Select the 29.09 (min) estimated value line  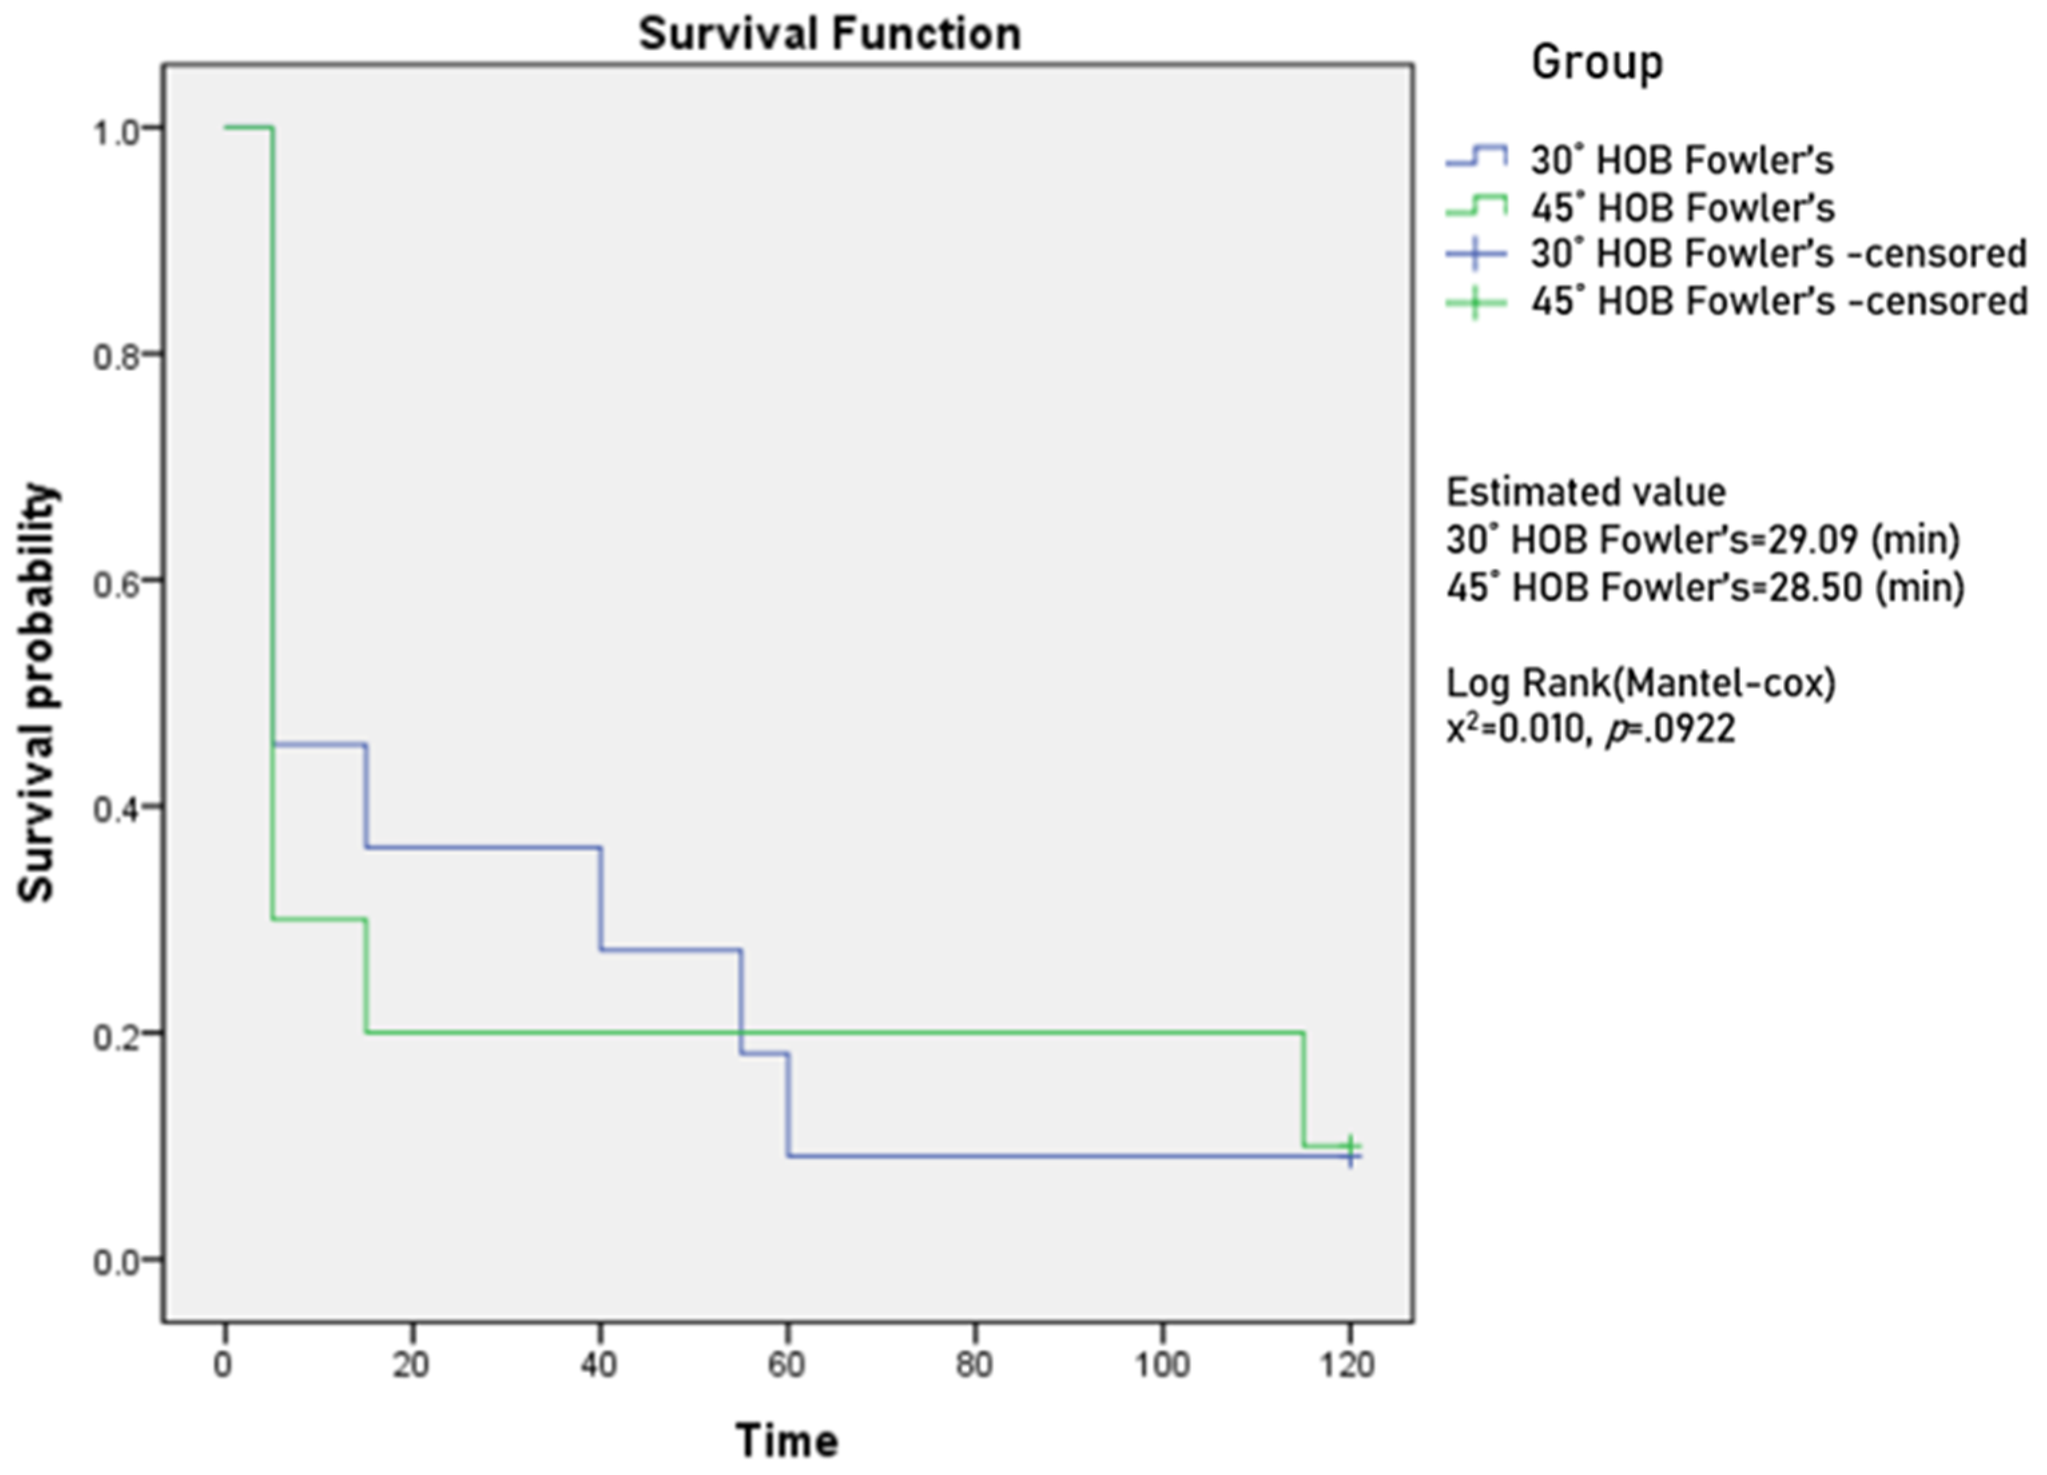(x=1702, y=540)
